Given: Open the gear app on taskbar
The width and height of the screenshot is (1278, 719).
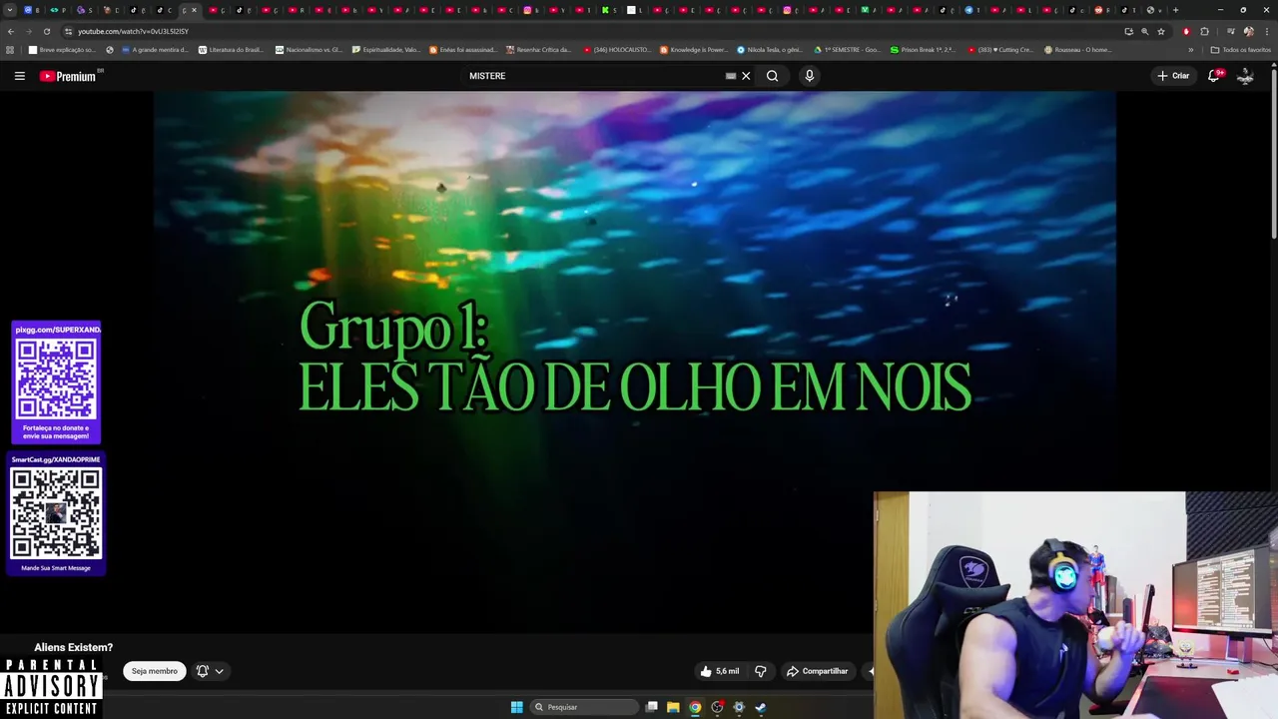Looking at the screenshot, I should [739, 707].
